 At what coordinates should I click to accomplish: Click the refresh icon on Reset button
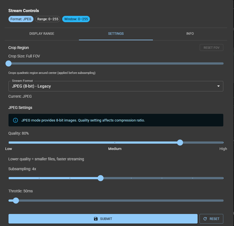[x=205, y=219]
